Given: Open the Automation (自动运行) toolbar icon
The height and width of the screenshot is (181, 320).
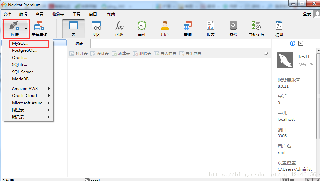Looking at the screenshot, I should pos(256,26).
